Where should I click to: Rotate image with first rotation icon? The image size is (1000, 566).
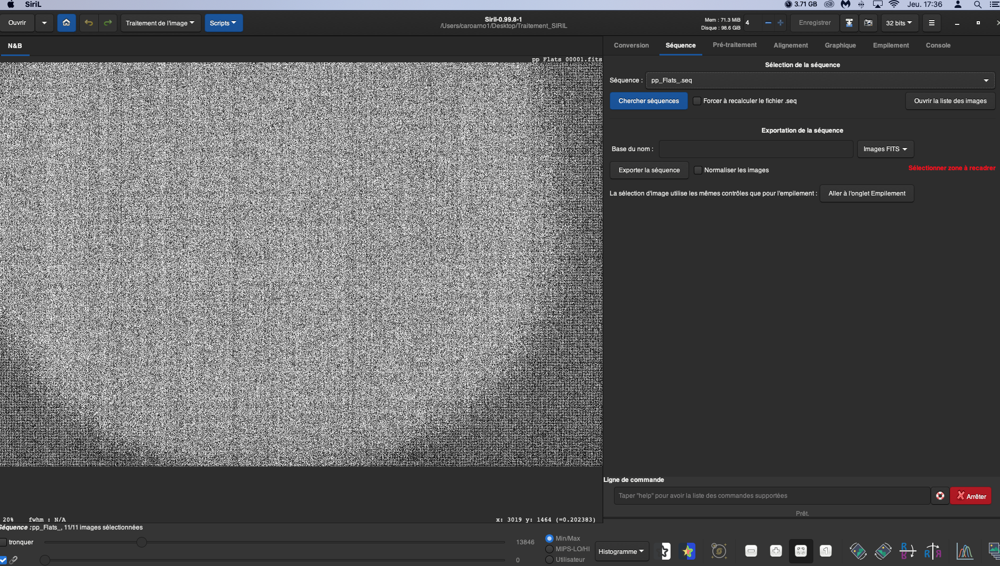click(858, 551)
